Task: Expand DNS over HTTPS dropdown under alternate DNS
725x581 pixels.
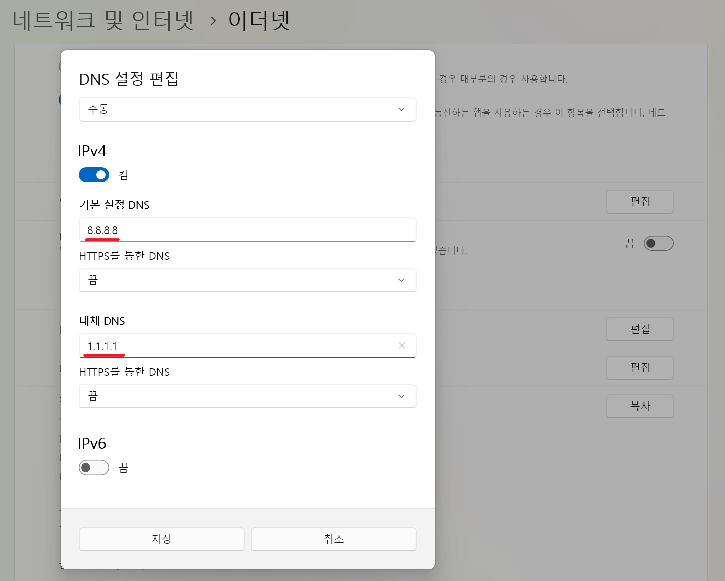Action: (x=248, y=396)
